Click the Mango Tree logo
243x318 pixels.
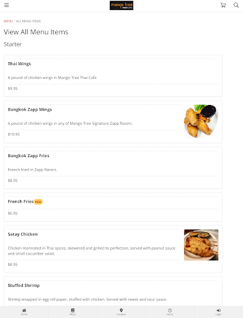click(x=121, y=6)
